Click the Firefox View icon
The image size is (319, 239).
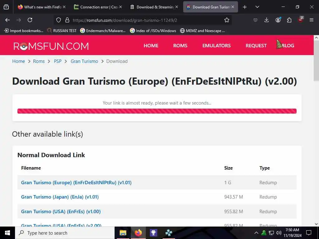click(6, 7)
